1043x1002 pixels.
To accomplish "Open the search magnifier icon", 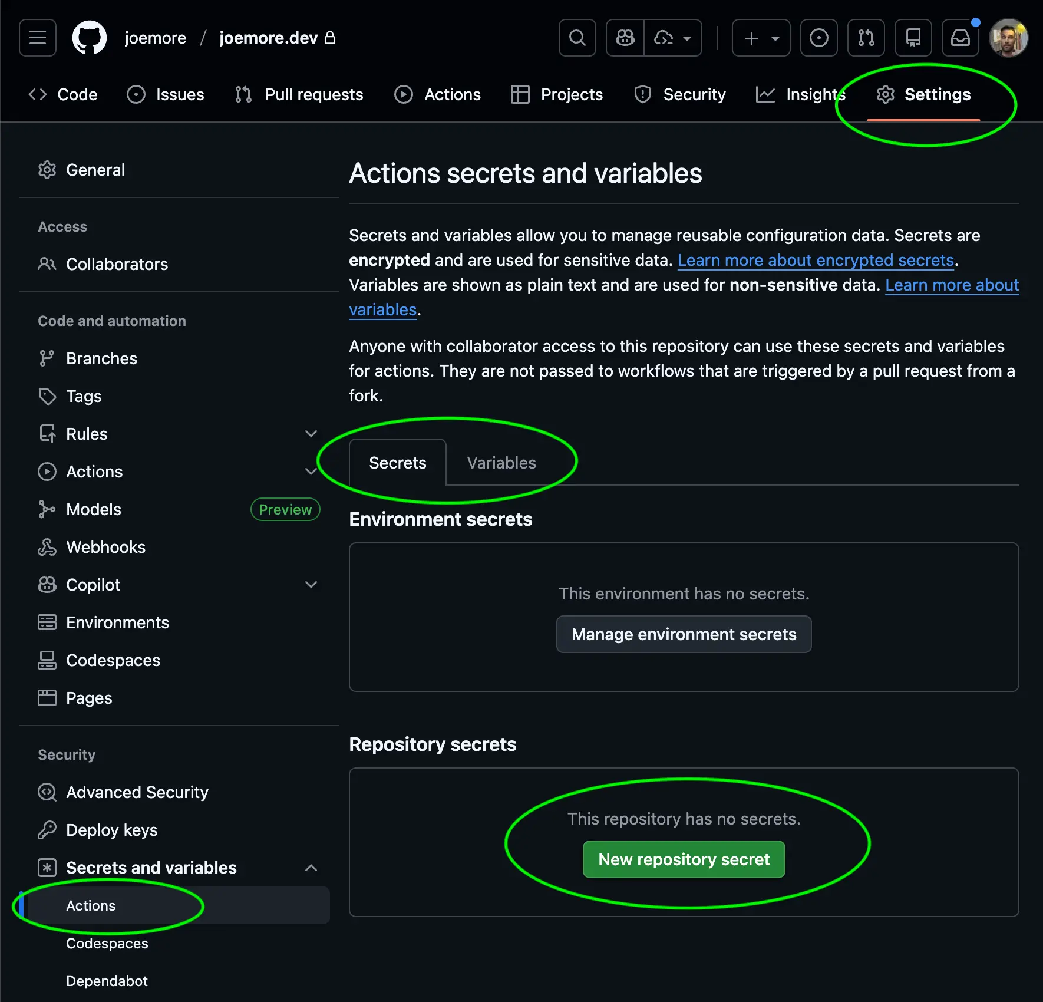I will coord(577,38).
